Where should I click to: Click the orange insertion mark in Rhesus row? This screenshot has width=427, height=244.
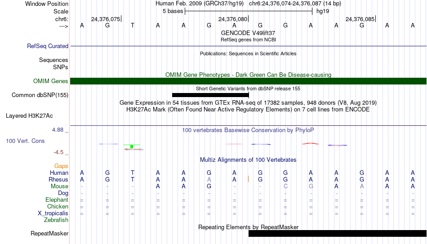coord(248,179)
